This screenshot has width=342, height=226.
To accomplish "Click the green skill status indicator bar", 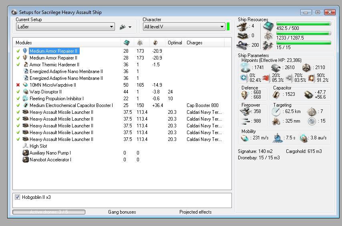I will 228,26.
